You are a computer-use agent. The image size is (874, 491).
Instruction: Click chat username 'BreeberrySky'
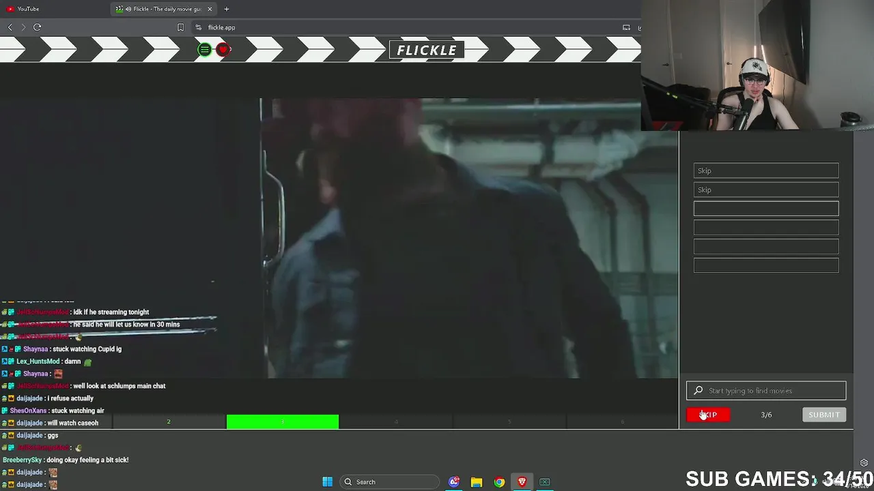pyautogui.click(x=23, y=460)
